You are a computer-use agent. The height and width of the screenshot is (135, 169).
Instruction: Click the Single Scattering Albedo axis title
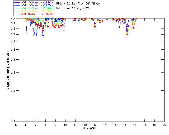click(x=8, y=70)
